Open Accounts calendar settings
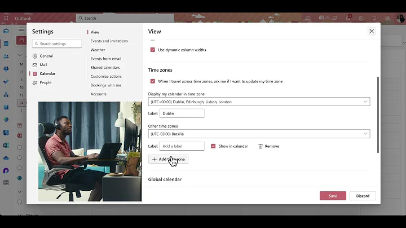Screen dimensions: 406x228 98,94
